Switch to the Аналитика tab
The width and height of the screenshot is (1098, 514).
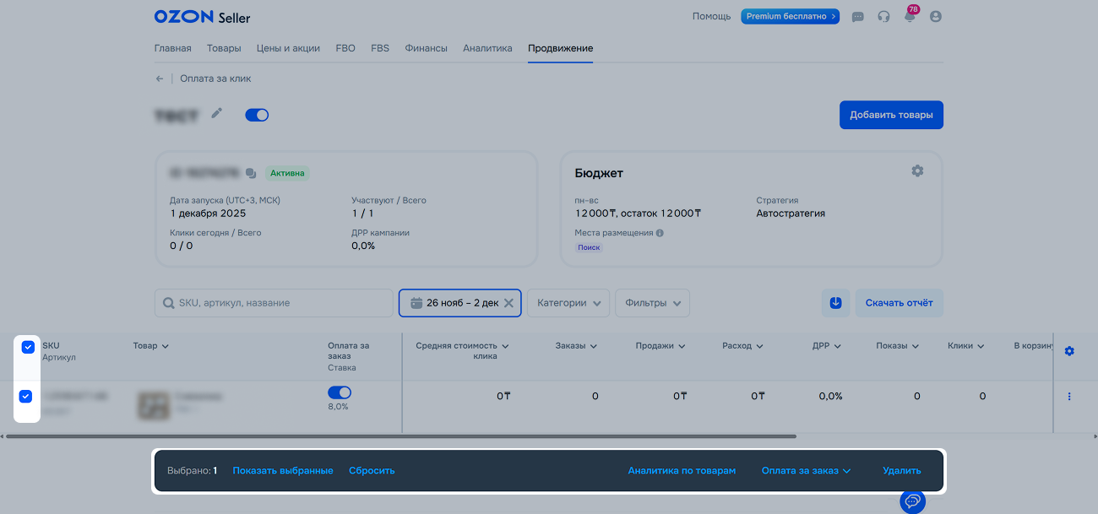487,48
